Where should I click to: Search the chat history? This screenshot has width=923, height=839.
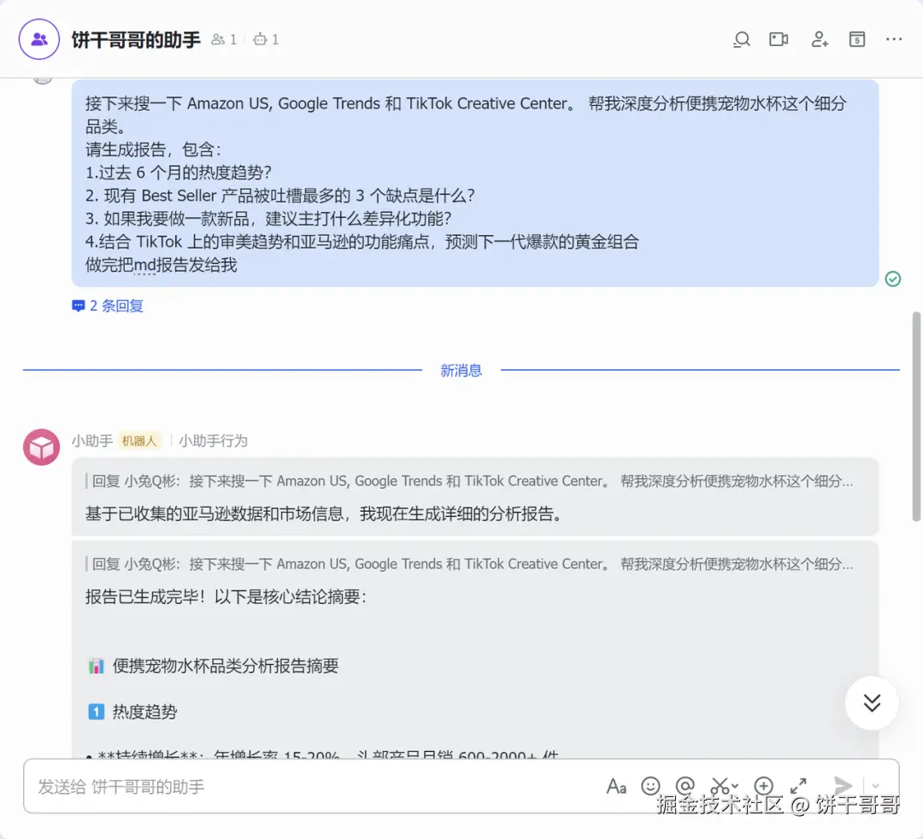click(742, 39)
